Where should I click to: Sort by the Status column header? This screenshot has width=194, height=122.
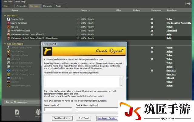[x=85, y=10]
